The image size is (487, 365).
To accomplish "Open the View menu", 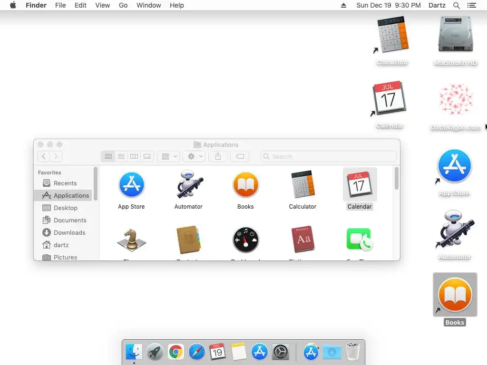I will [x=103, y=5].
